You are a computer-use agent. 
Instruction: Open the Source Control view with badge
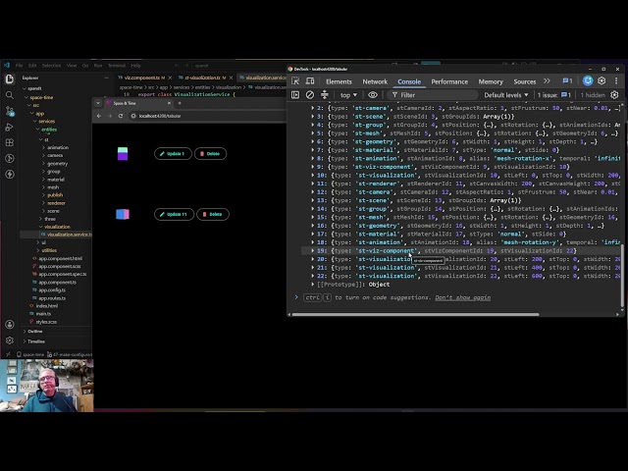pos(10,111)
